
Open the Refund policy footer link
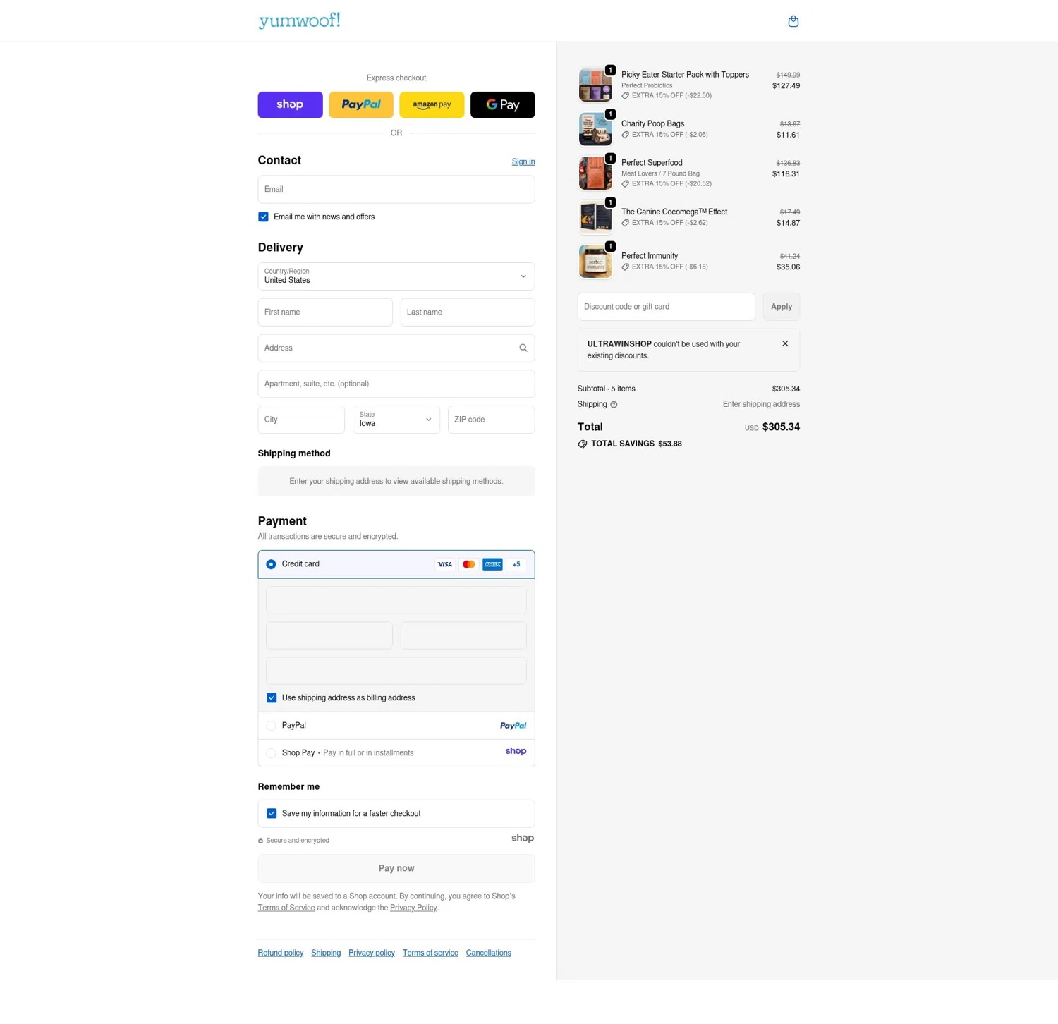pos(281,953)
